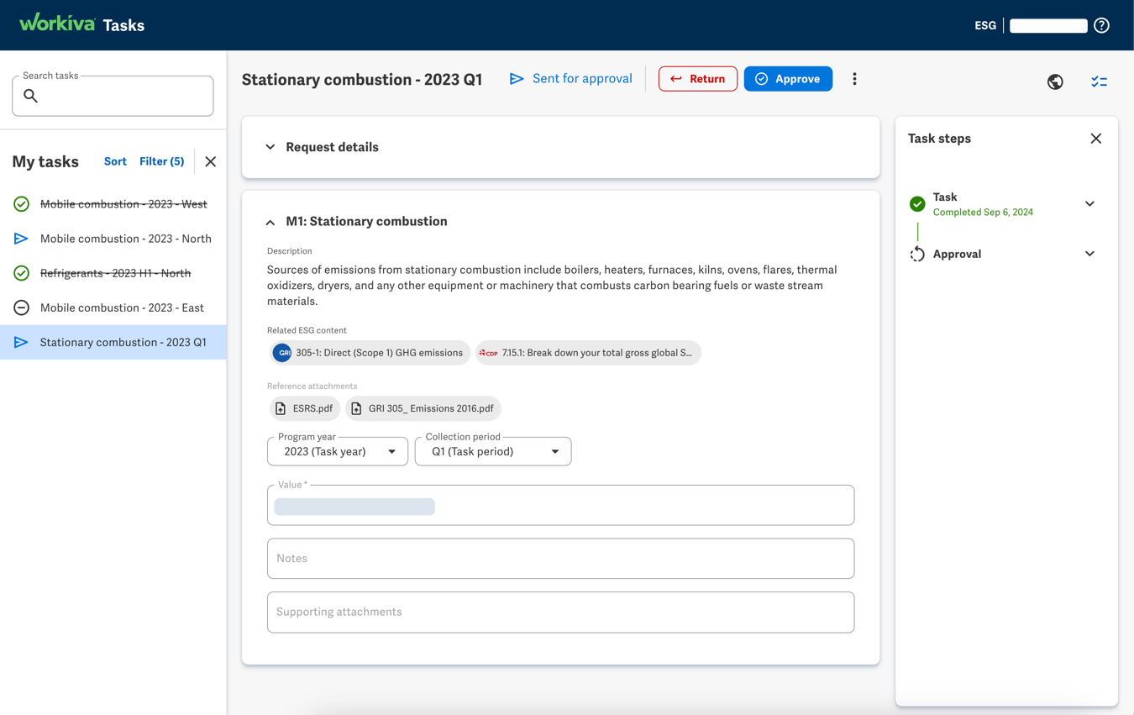Open Filter (5) options

point(162,161)
